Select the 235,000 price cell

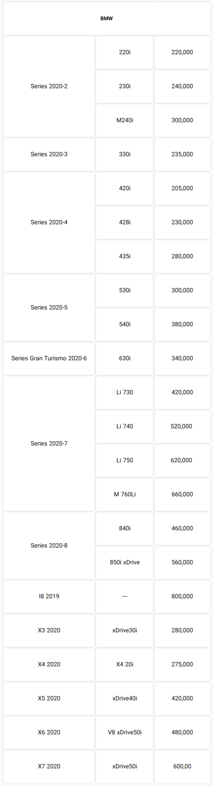point(182,154)
